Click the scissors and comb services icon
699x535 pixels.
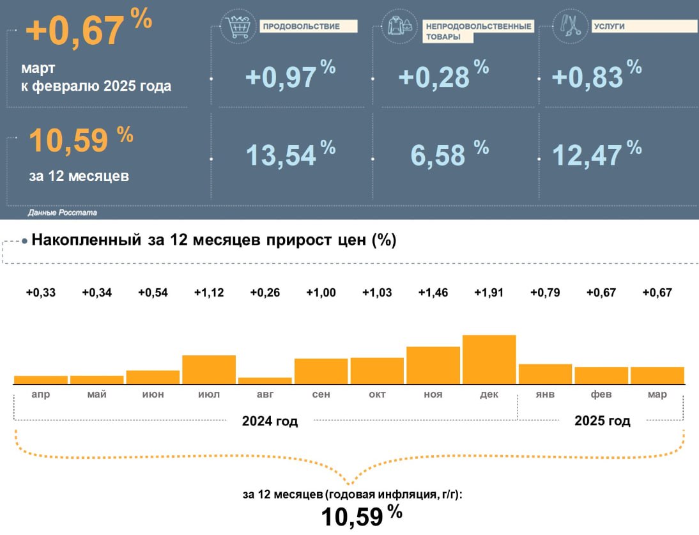tap(571, 26)
